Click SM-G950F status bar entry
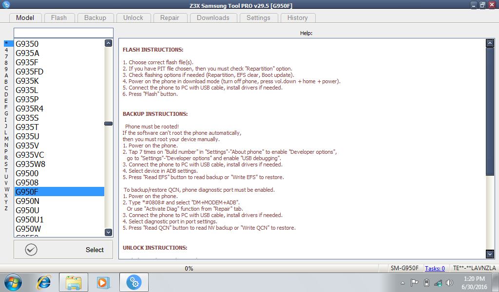 point(404,268)
